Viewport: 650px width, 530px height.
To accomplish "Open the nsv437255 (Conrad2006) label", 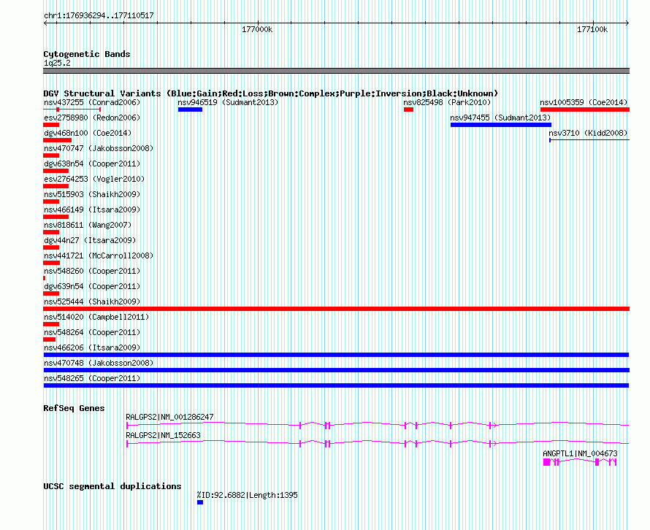I will (x=92, y=102).
